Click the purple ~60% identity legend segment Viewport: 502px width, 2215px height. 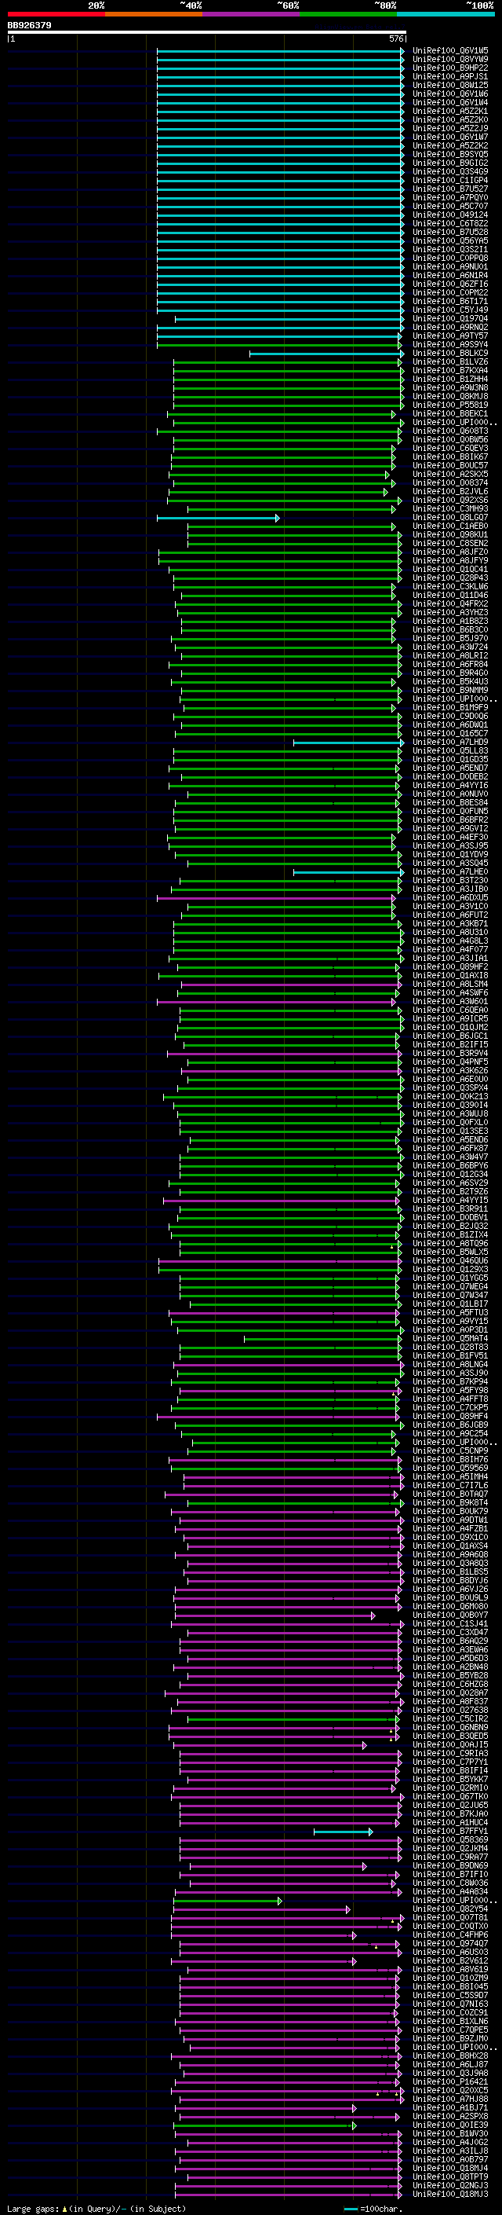250,14
